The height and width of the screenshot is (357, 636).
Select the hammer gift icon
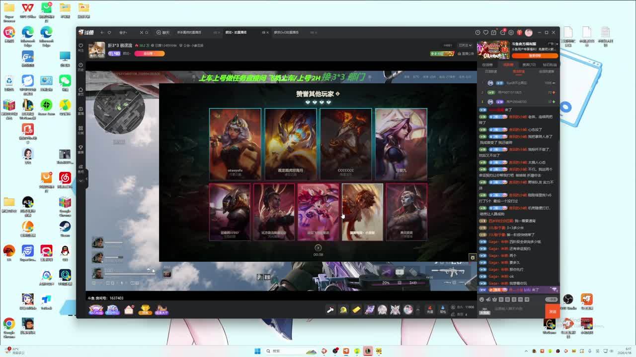click(330, 310)
